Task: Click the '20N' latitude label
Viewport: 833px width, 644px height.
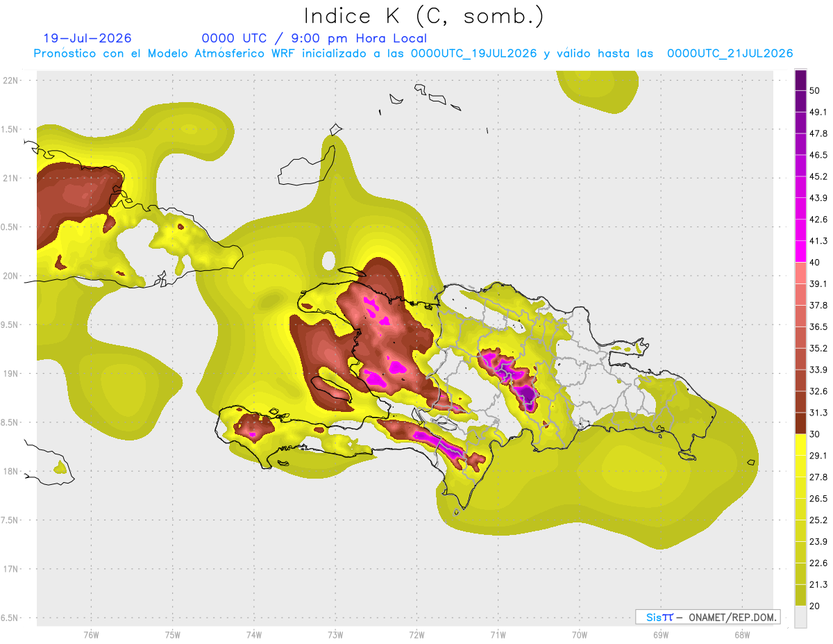Action: point(11,276)
